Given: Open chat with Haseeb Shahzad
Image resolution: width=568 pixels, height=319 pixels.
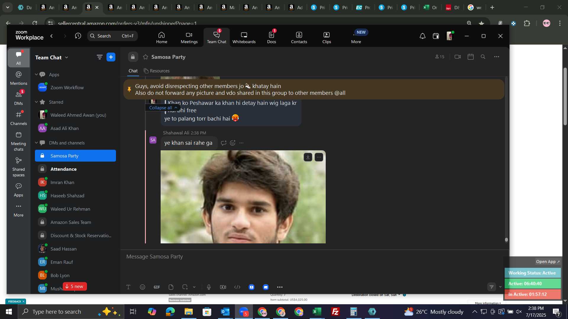Looking at the screenshot, I should pos(75,196).
